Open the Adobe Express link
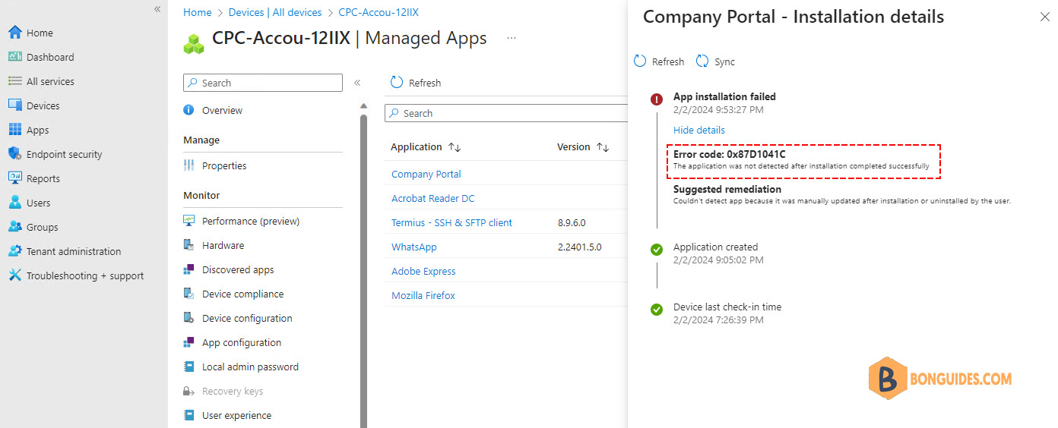The height and width of the screenshot is (428, 1058). pyautogui.click(x=423, y=271)
